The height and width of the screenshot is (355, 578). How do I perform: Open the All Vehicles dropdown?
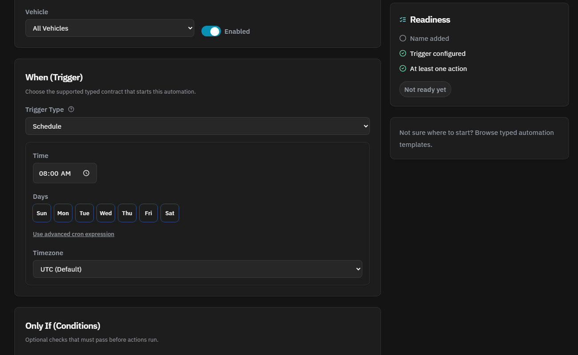pyautogui.click(x=110, y=28)
